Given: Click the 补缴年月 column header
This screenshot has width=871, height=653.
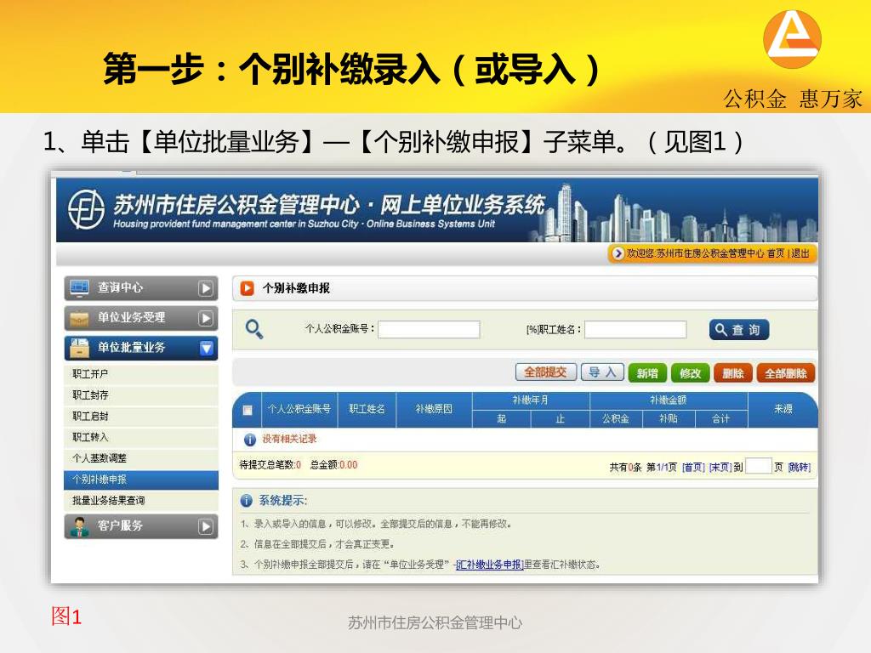Looking at the screenshot, I should 531,400.
